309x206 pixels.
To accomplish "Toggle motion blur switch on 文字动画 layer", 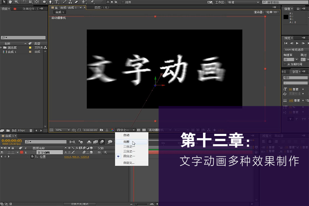I will (84, 152).
